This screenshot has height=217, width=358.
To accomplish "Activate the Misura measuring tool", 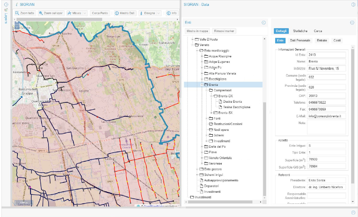I will (x=74, y=13).
